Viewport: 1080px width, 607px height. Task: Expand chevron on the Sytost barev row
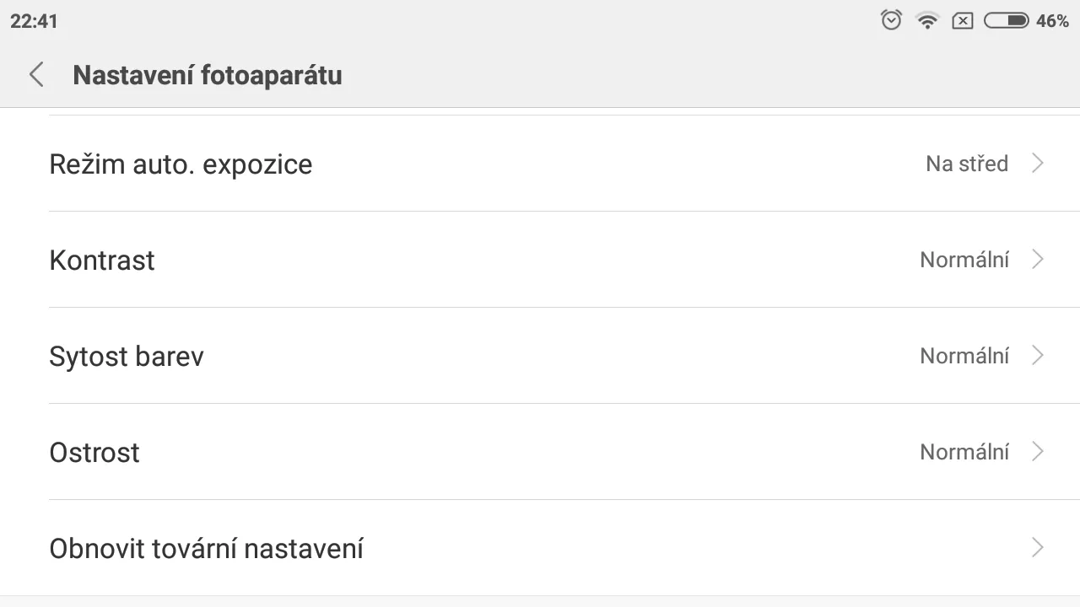[x=1039, y=356]
